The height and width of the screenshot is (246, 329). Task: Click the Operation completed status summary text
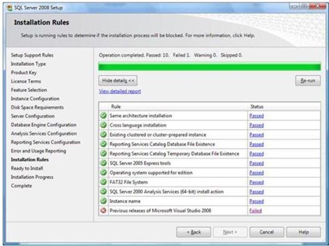tap(170, 56)
